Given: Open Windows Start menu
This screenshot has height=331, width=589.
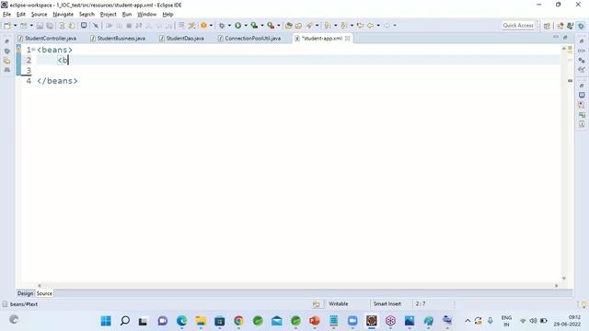Looking at the screenshot, I should (x=106, y=321).
